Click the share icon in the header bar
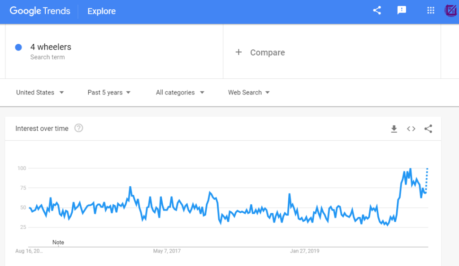 click(x=377, y=10)
